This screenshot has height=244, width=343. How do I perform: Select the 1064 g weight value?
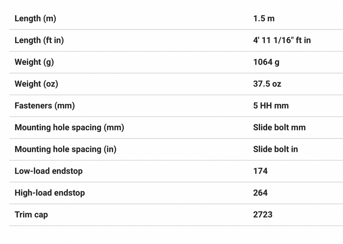coord(266,62)
